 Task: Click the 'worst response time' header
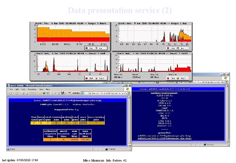[63, 134]
